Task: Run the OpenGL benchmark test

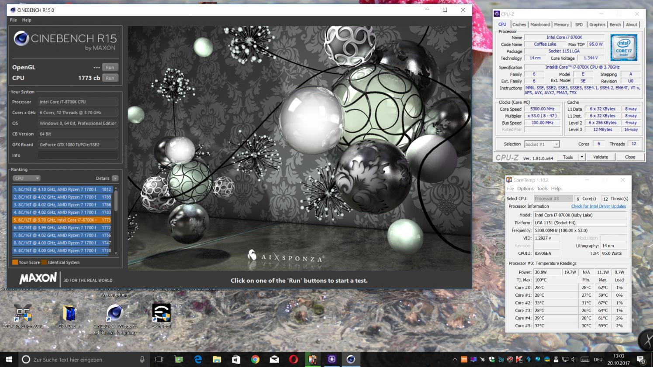Action: coord(110,67)
